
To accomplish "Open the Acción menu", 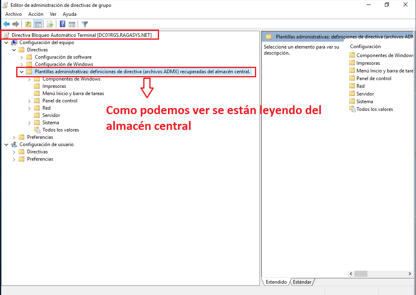I will 36,14.
